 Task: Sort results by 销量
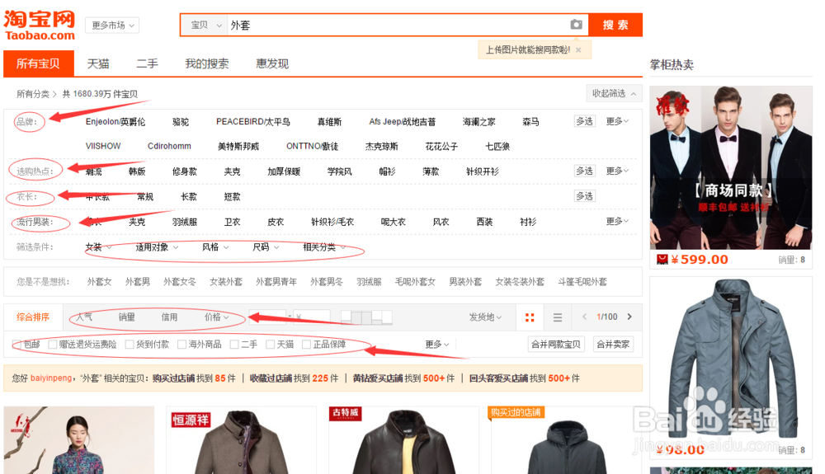126,317
